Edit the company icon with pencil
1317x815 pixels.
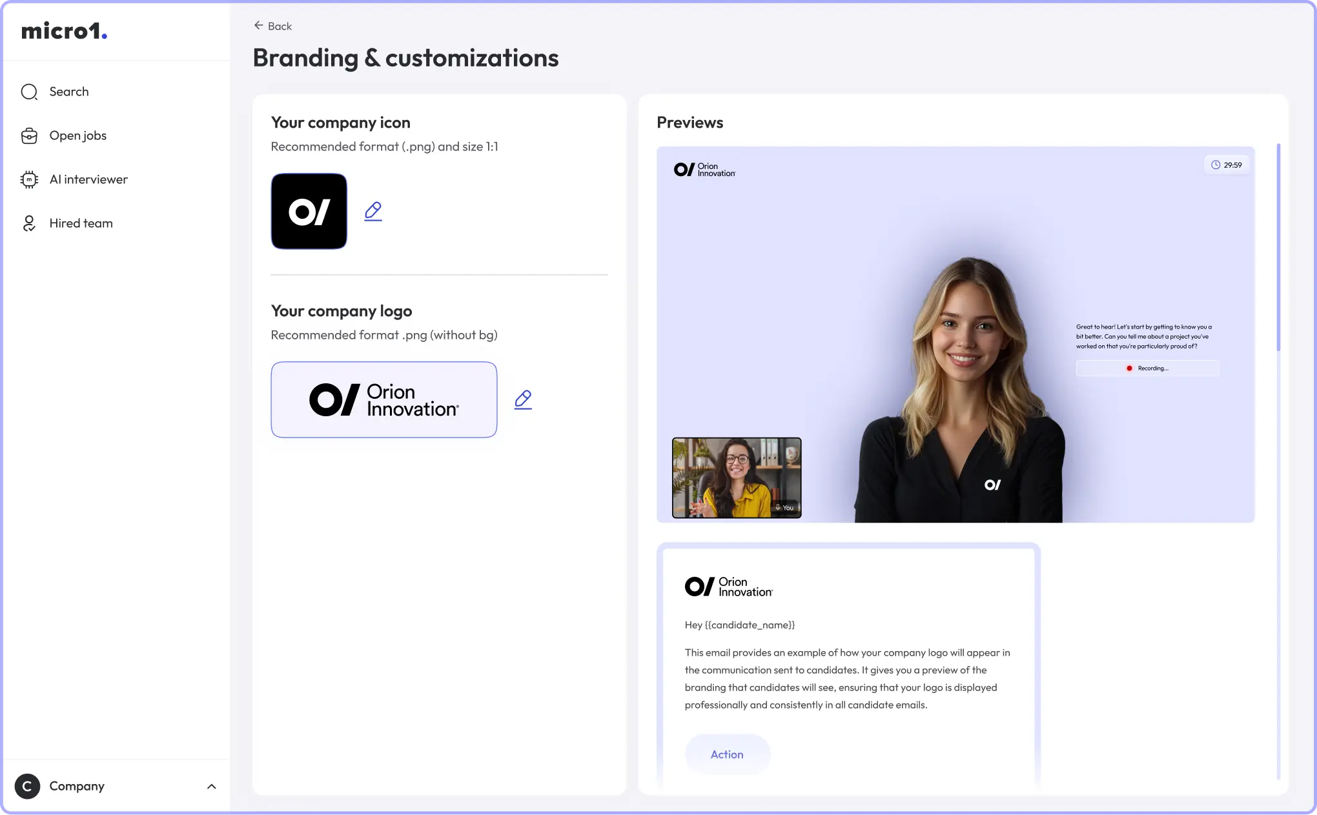(373, 211)
